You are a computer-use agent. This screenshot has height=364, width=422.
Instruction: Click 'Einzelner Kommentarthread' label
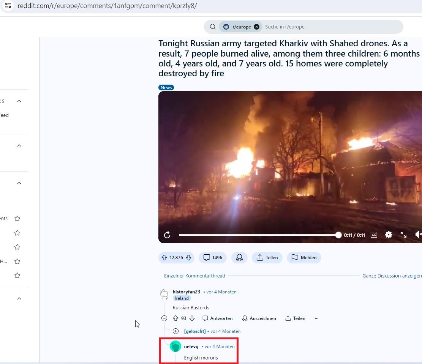point(194,276)
